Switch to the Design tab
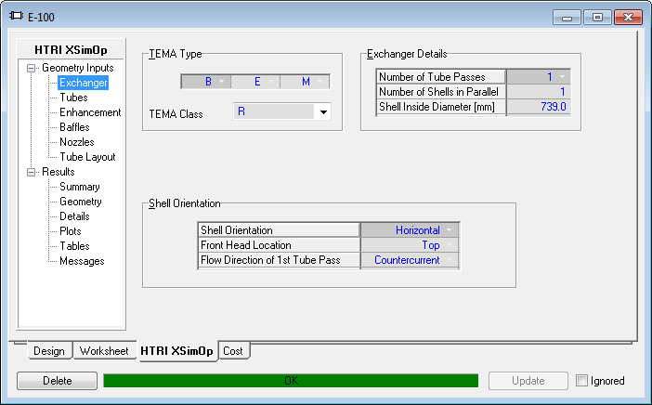652x405 pixels. coord(49,350)
